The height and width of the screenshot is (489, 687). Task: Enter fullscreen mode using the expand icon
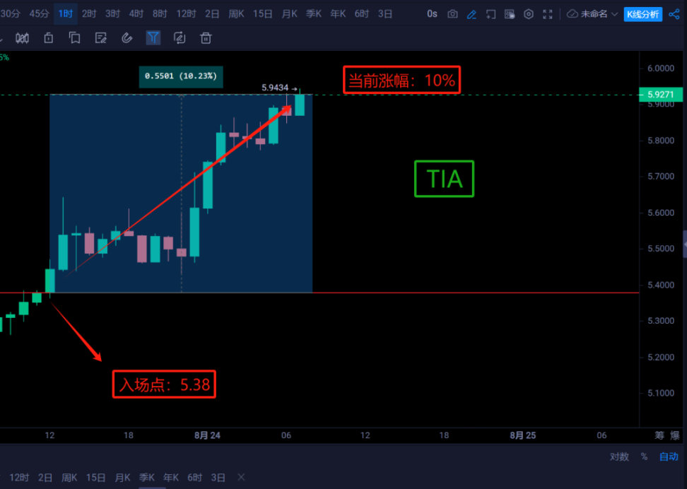point(548,13)
